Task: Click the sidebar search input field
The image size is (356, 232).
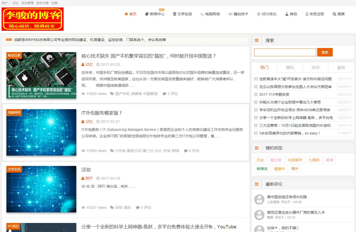Action: click(x=285, y=52)
